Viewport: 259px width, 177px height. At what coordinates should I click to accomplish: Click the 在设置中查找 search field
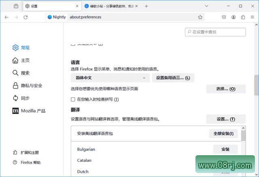(215, 32)
